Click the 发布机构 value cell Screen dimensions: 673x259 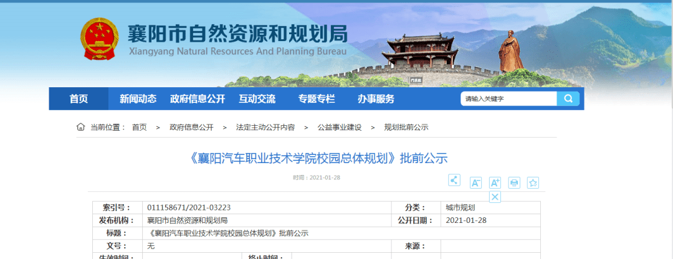[x=267, y=220]
